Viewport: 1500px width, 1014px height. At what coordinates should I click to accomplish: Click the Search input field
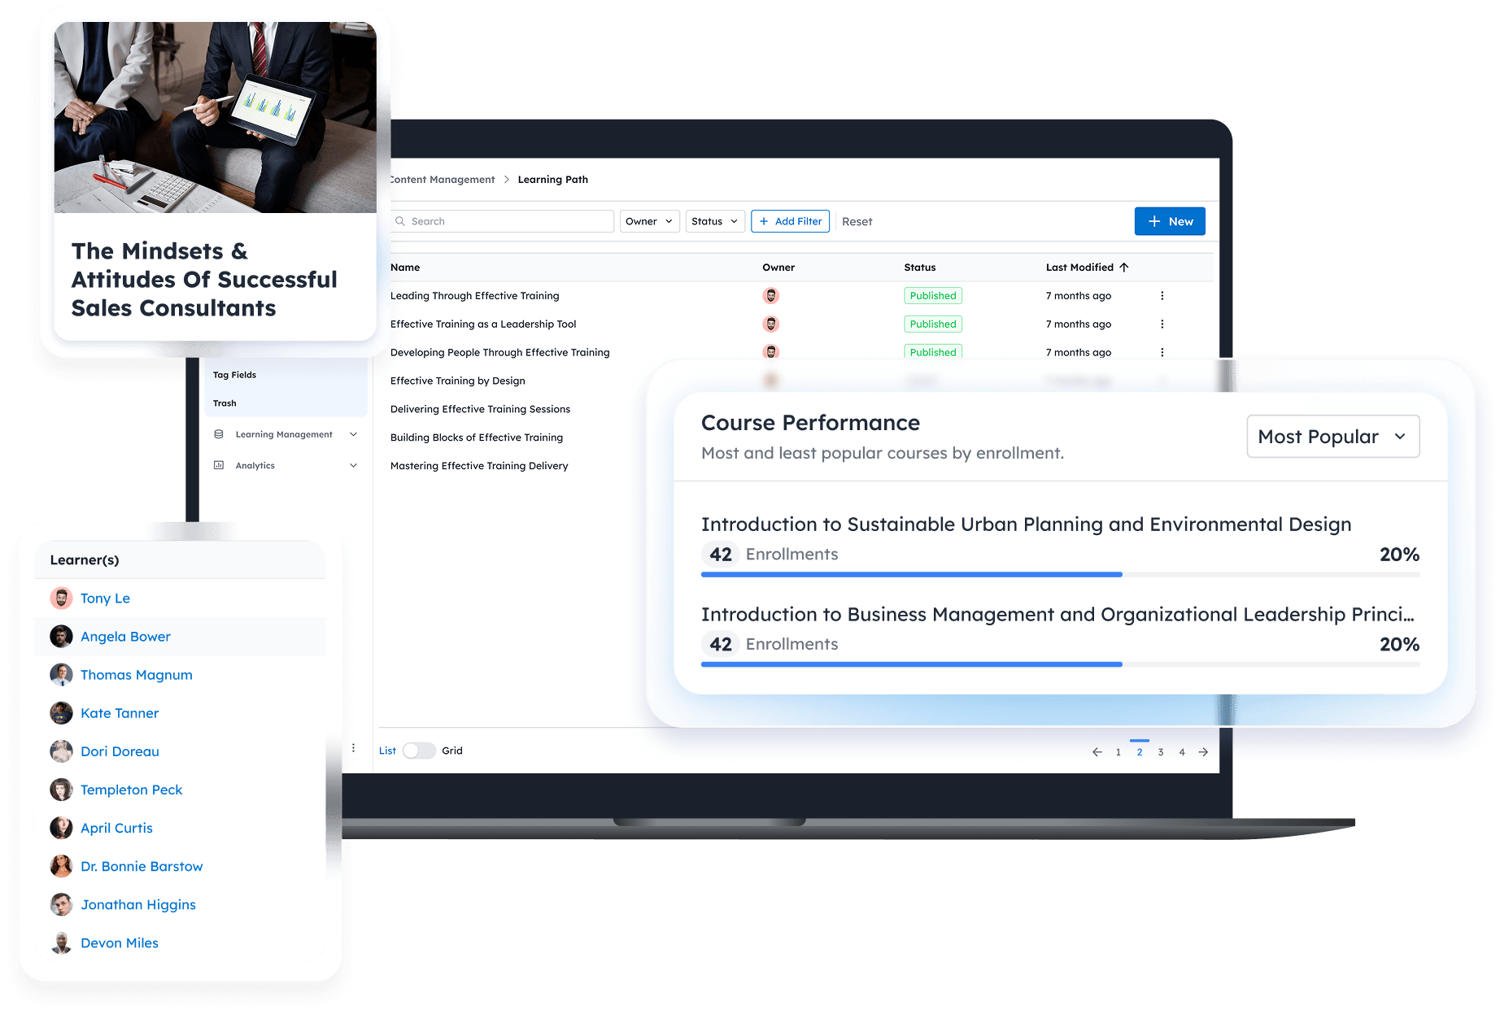click(x=508, y=221)
